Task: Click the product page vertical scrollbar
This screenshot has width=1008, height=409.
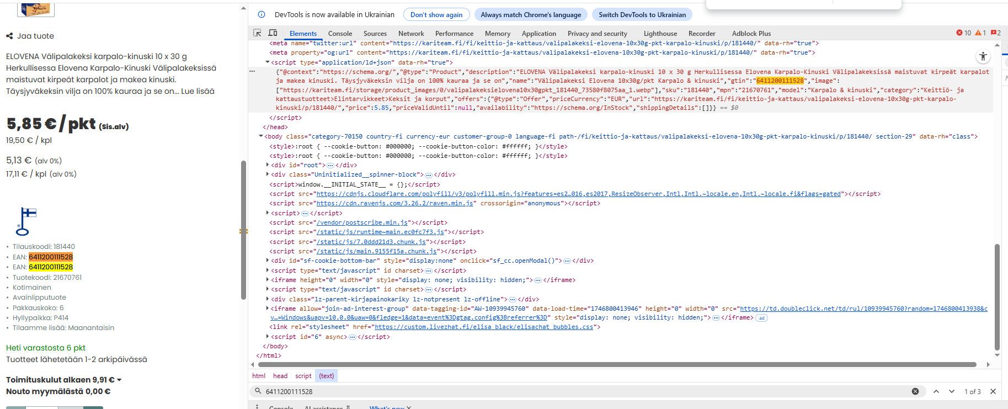Action: point(243,230)
